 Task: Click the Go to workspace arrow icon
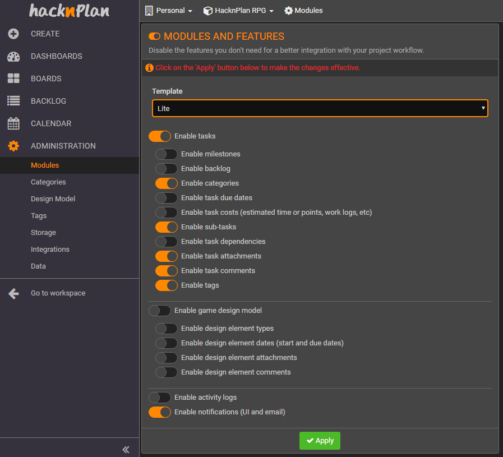13,293
